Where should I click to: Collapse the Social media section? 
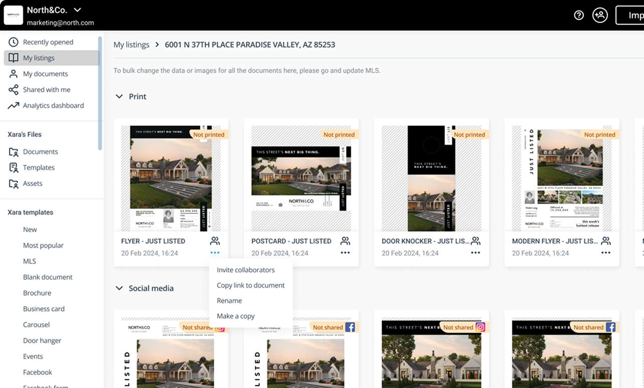click(119, 288)
